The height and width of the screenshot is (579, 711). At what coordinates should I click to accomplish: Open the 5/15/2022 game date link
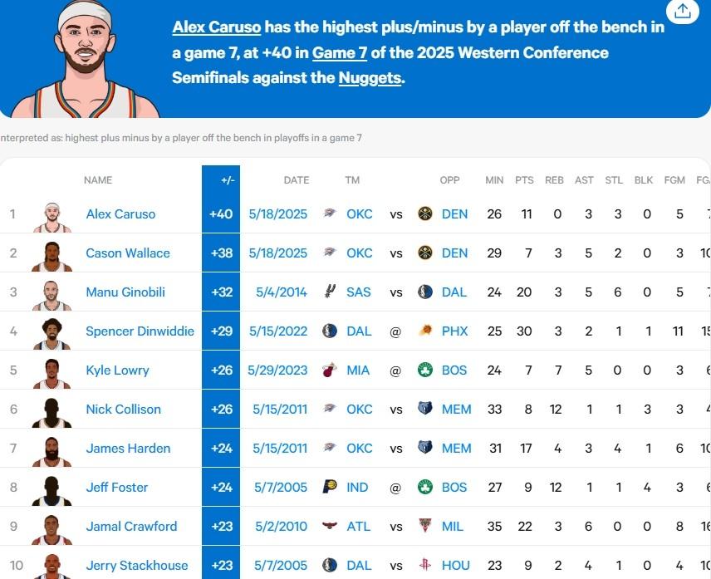coord(278,331)
